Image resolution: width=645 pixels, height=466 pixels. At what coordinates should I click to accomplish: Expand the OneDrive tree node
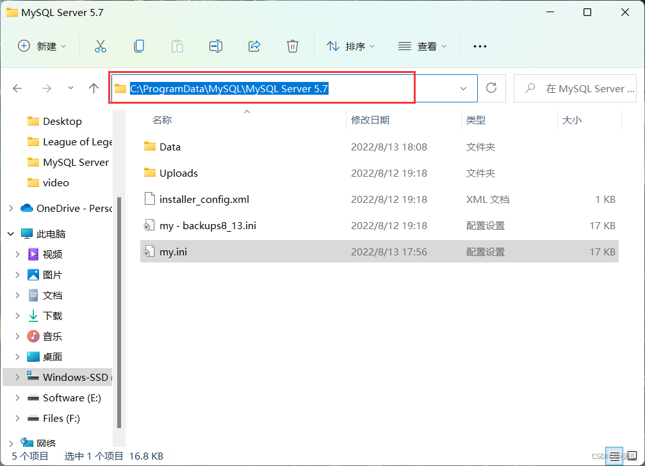click(x=11, y=208)
